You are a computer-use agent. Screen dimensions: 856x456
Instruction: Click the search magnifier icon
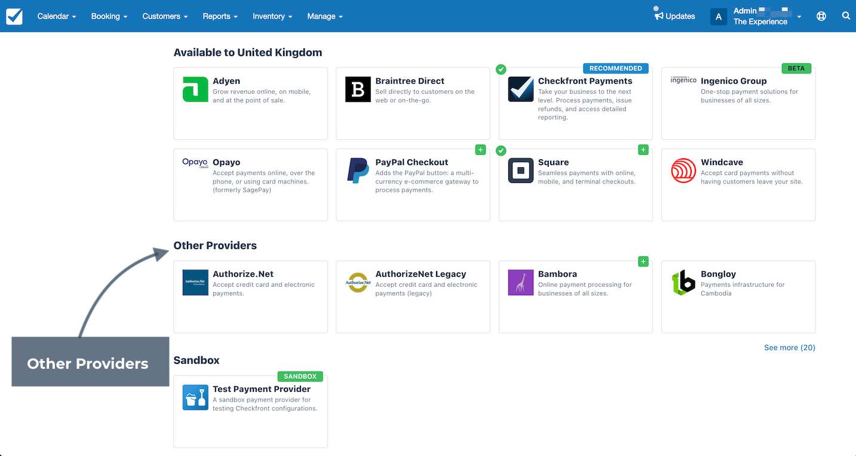click(x=846, y=16)
